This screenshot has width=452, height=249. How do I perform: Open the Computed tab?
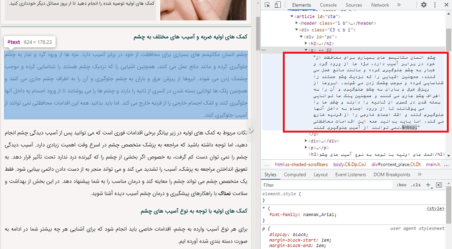pos(294,175)
